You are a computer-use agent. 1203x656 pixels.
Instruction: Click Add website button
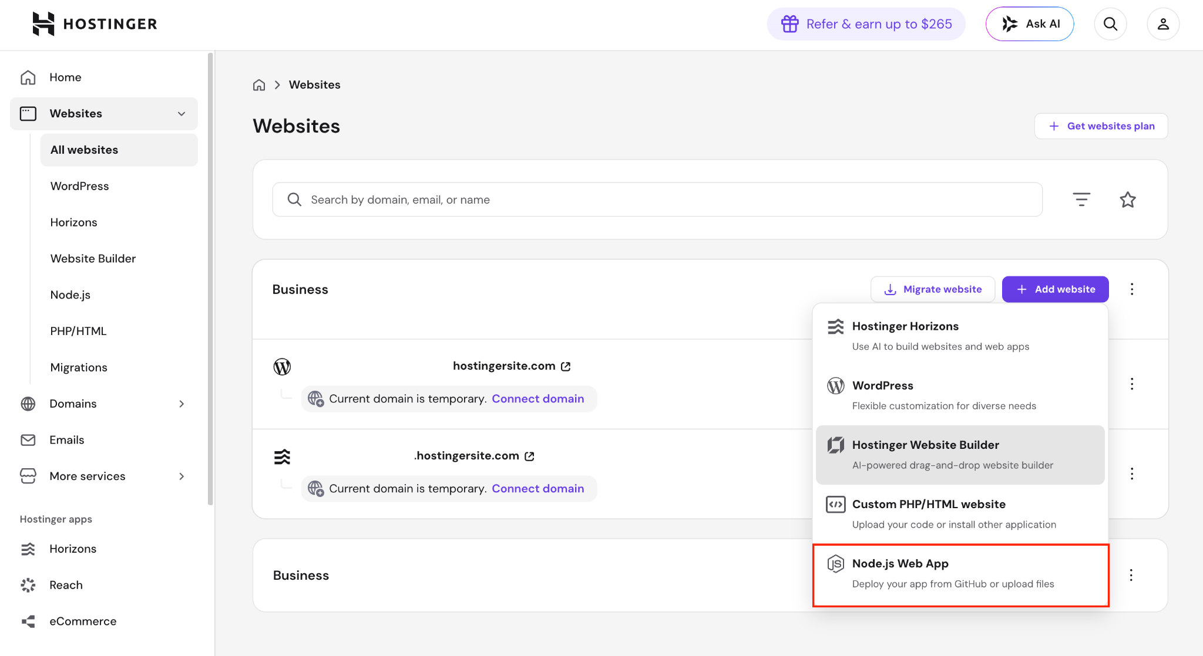[1055, 289]
